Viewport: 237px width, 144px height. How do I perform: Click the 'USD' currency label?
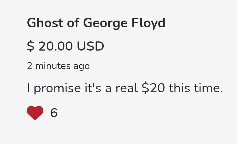pos(90,46)
